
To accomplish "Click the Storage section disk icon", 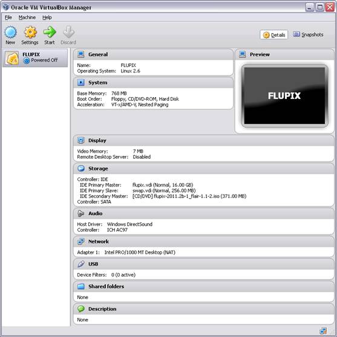I will [80, 168].
